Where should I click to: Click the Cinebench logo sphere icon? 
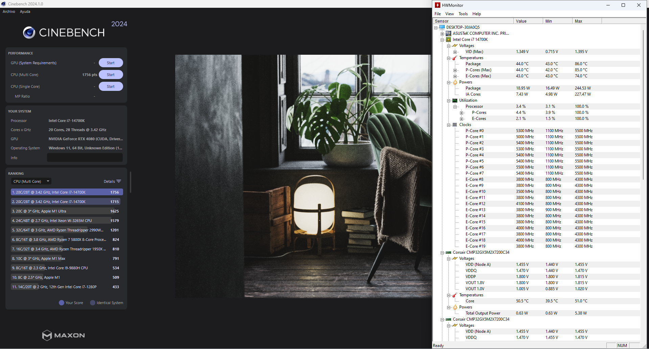(x=29, y=32)
